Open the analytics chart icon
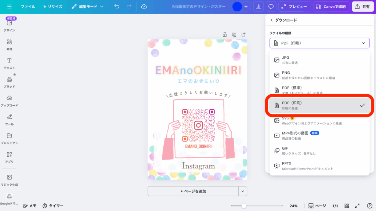 point(258,7)
